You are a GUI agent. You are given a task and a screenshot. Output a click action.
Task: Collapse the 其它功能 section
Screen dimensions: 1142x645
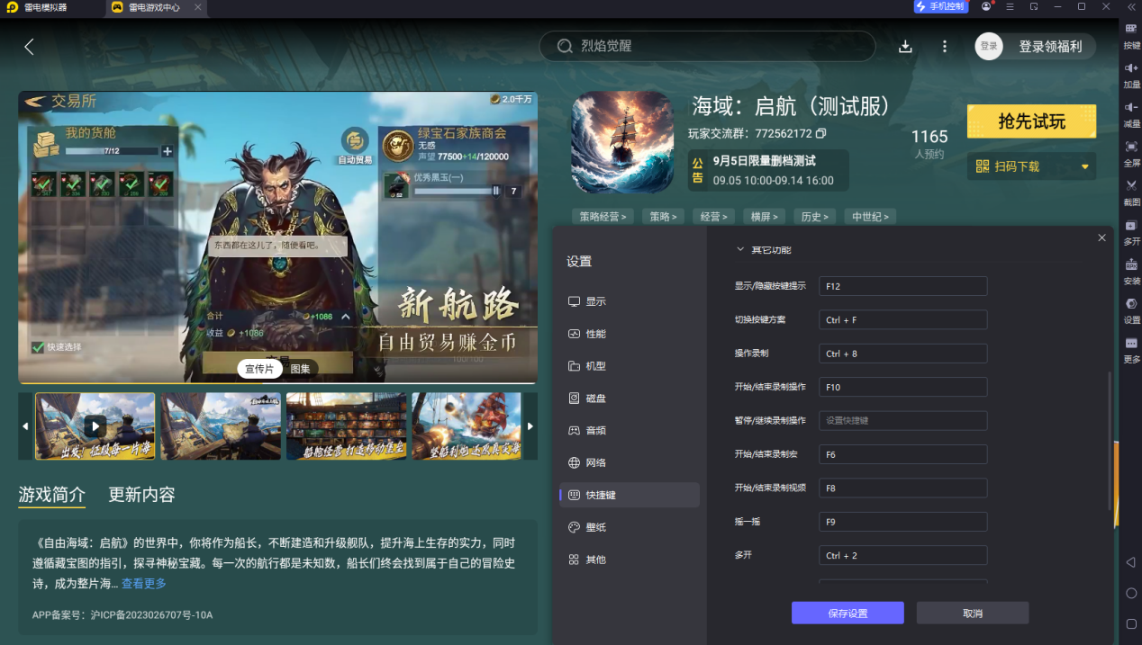pyautogui.click(x=740, y=249)
